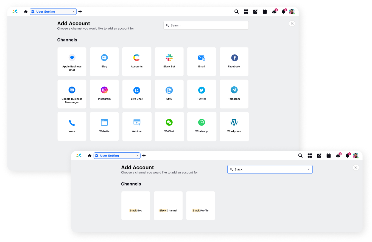Pick the Telegram channel tile
The height and width of the screenshot is (242, 372).
pyautogui.click(x=234, y=94)
